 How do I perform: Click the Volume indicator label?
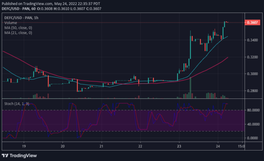[11, 23]
